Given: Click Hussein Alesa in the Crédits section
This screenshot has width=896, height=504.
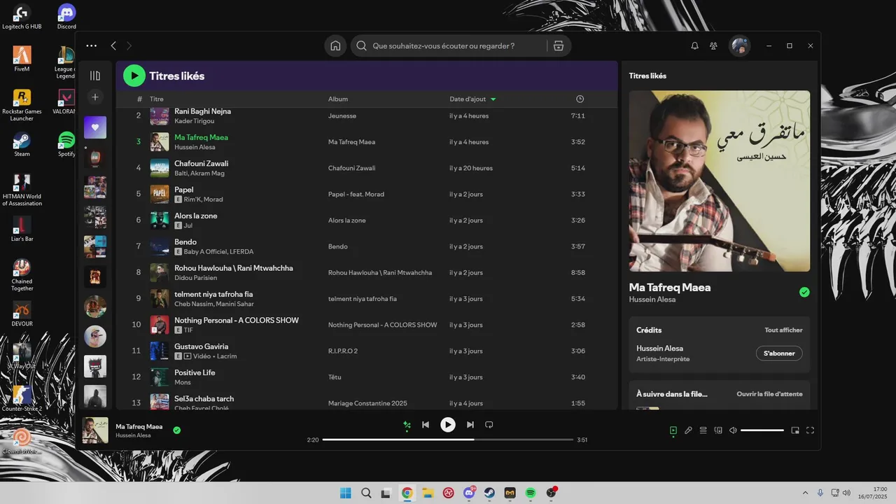Looking at the screenshot, I should pyautogui.click(x=659, y=349).
